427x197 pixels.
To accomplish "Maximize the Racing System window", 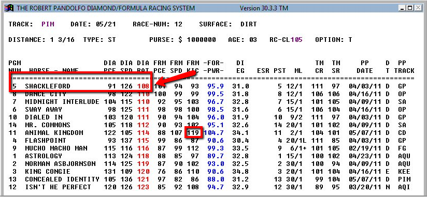I will tap(409, 8).
